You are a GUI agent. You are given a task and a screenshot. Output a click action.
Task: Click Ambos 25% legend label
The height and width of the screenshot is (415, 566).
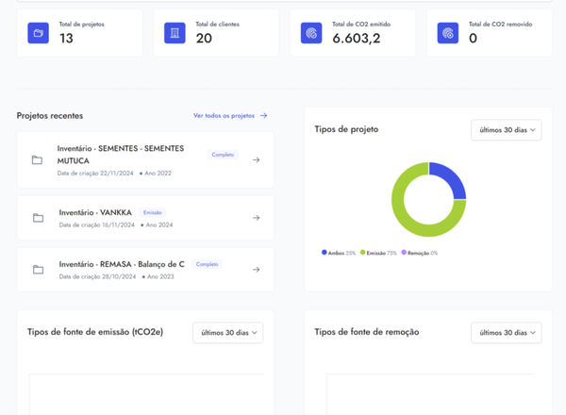(341, 253)
